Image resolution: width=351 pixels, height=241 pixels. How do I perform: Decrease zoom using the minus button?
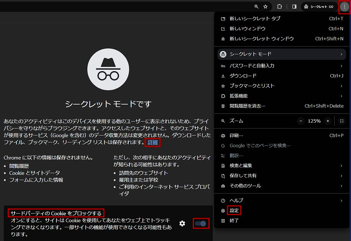pos(300,121)
